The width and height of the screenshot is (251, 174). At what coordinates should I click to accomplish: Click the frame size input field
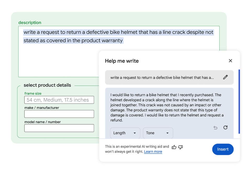(x=59, y=100)
